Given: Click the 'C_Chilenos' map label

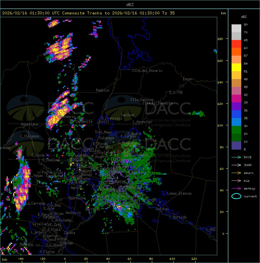Looking at the screenshot, I should click(30, 136).
